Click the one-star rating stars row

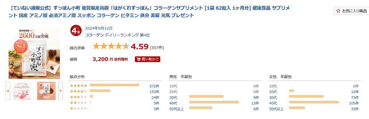(x=78, y=108)
